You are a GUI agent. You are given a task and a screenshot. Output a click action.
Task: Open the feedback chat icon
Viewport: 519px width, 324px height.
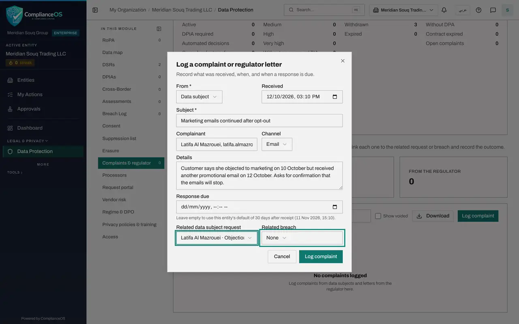tap(493, 10)
